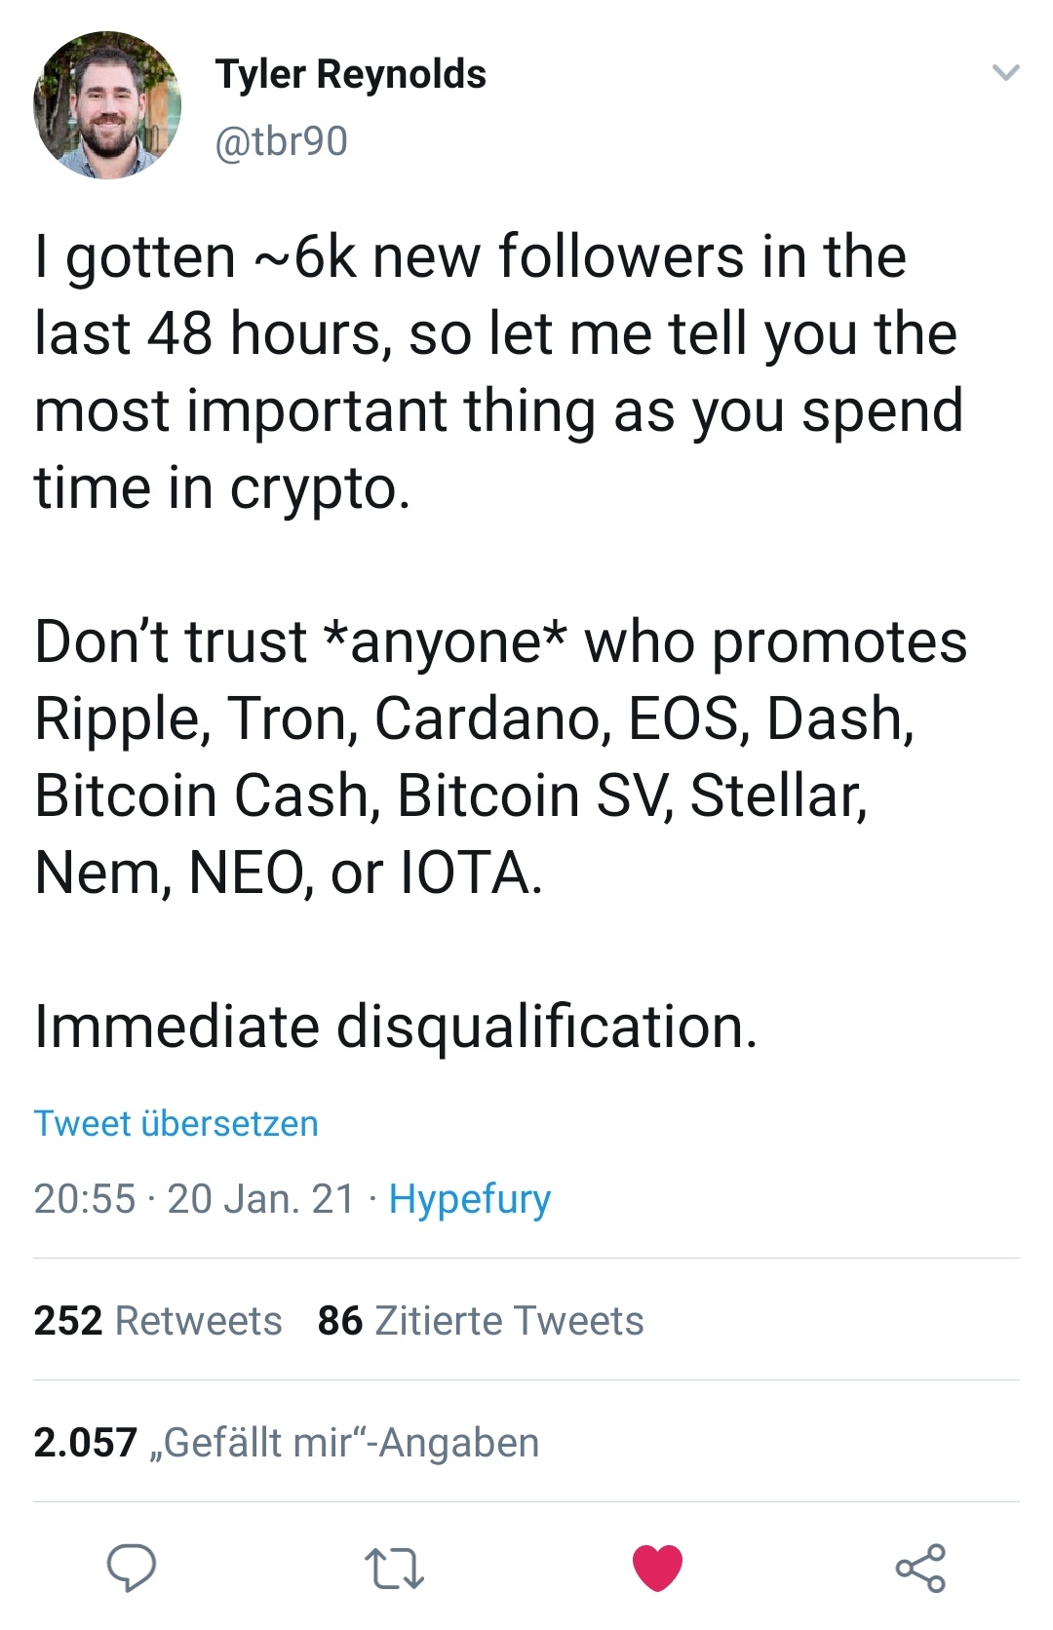This screenshot has height=1630, width=1053.
Task: Expand the tweet options chevron
Action: tap(1005, 72)
